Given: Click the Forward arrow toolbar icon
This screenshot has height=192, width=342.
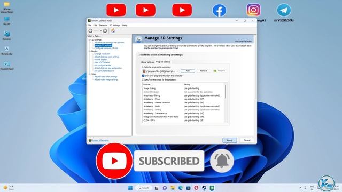Looking at the screenshot, I should [105, 31].
